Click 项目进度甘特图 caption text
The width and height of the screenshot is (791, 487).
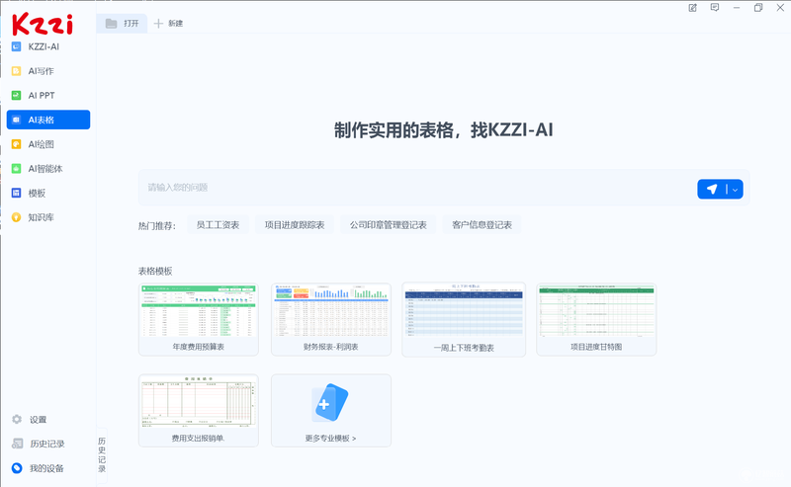(x=596, y=347)
